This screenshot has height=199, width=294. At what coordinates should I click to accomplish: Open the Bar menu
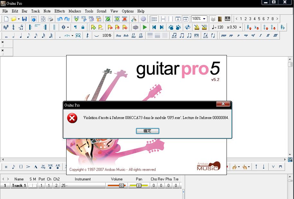(x=24, y=11)
